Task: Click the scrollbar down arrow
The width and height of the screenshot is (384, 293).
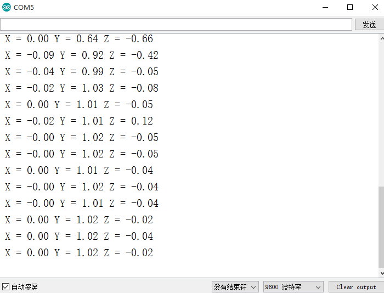Action: [x=381, y=273]
